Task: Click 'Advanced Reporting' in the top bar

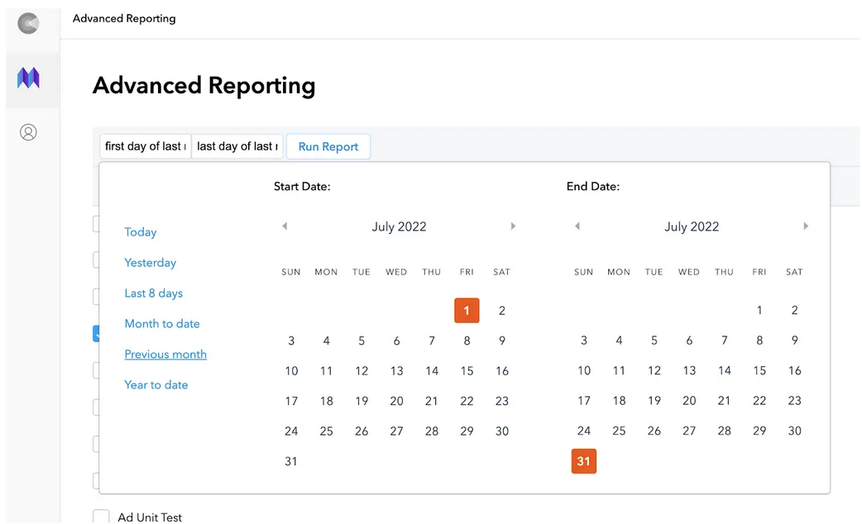Action: click(x=123, y=17)
